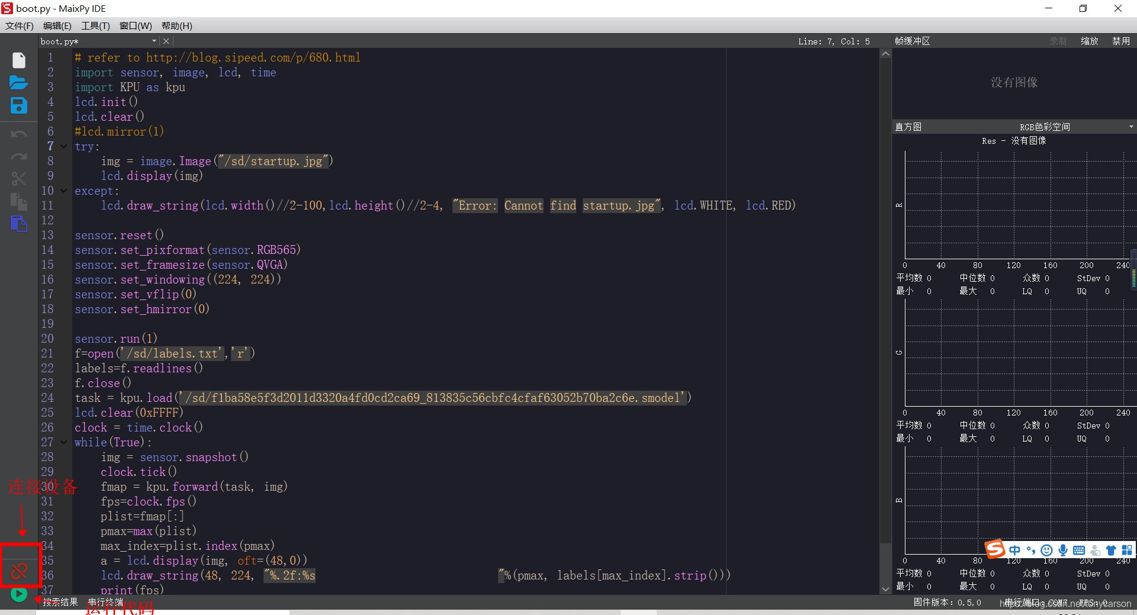Switch to the 串行终端 bottom tab

click(x=105, y=602)
